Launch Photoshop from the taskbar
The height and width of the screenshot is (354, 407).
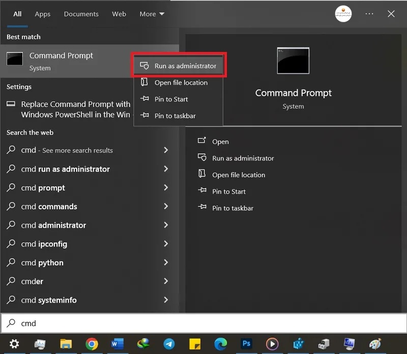[246, 344]
